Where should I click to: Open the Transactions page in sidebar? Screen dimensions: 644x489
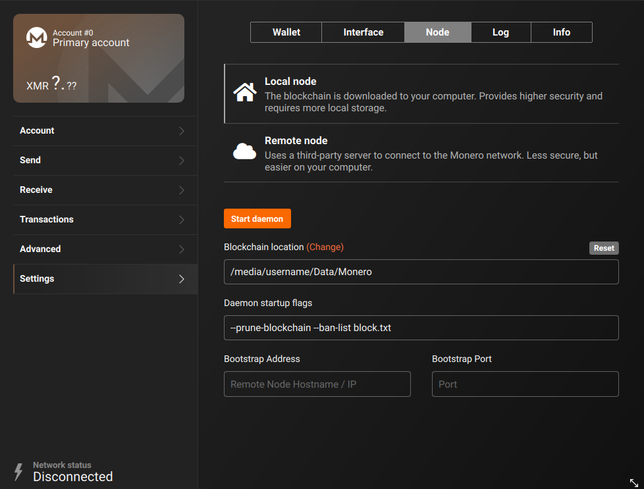[105, 220]
